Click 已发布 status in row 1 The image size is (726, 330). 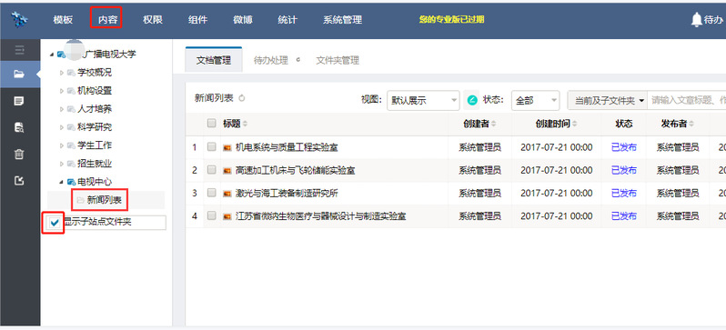point(624,147)
